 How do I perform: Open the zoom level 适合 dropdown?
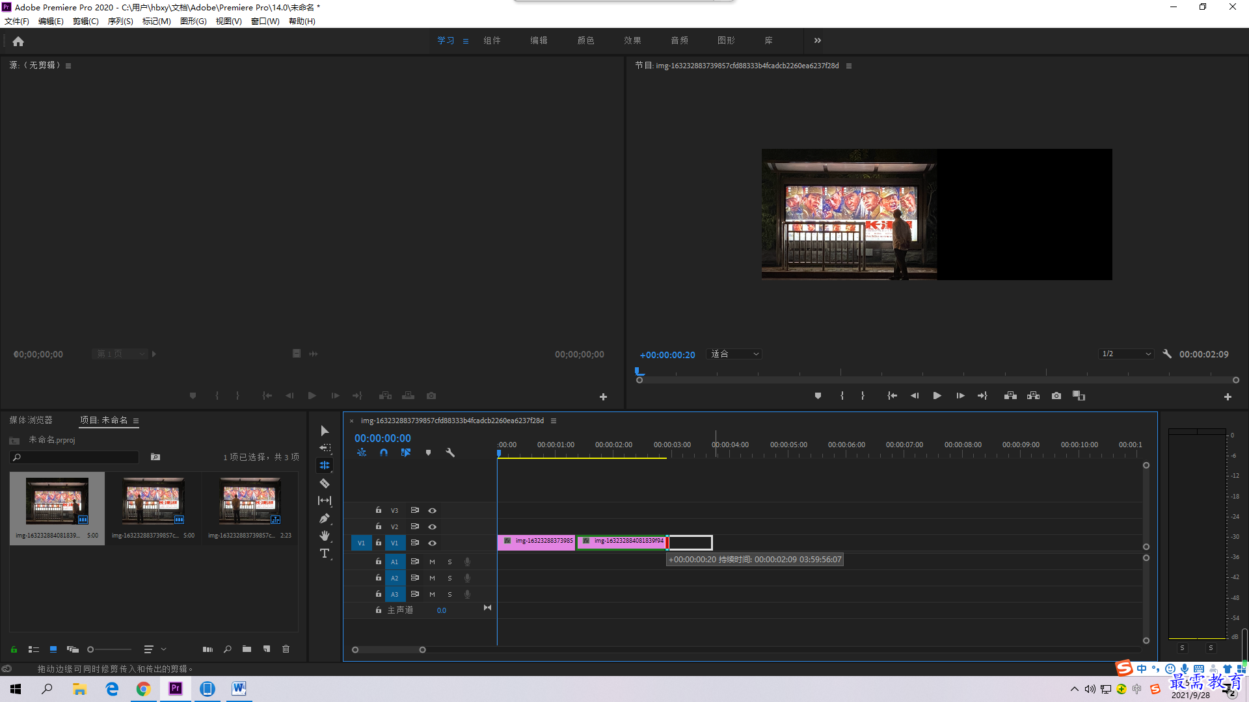pos(734,354)
